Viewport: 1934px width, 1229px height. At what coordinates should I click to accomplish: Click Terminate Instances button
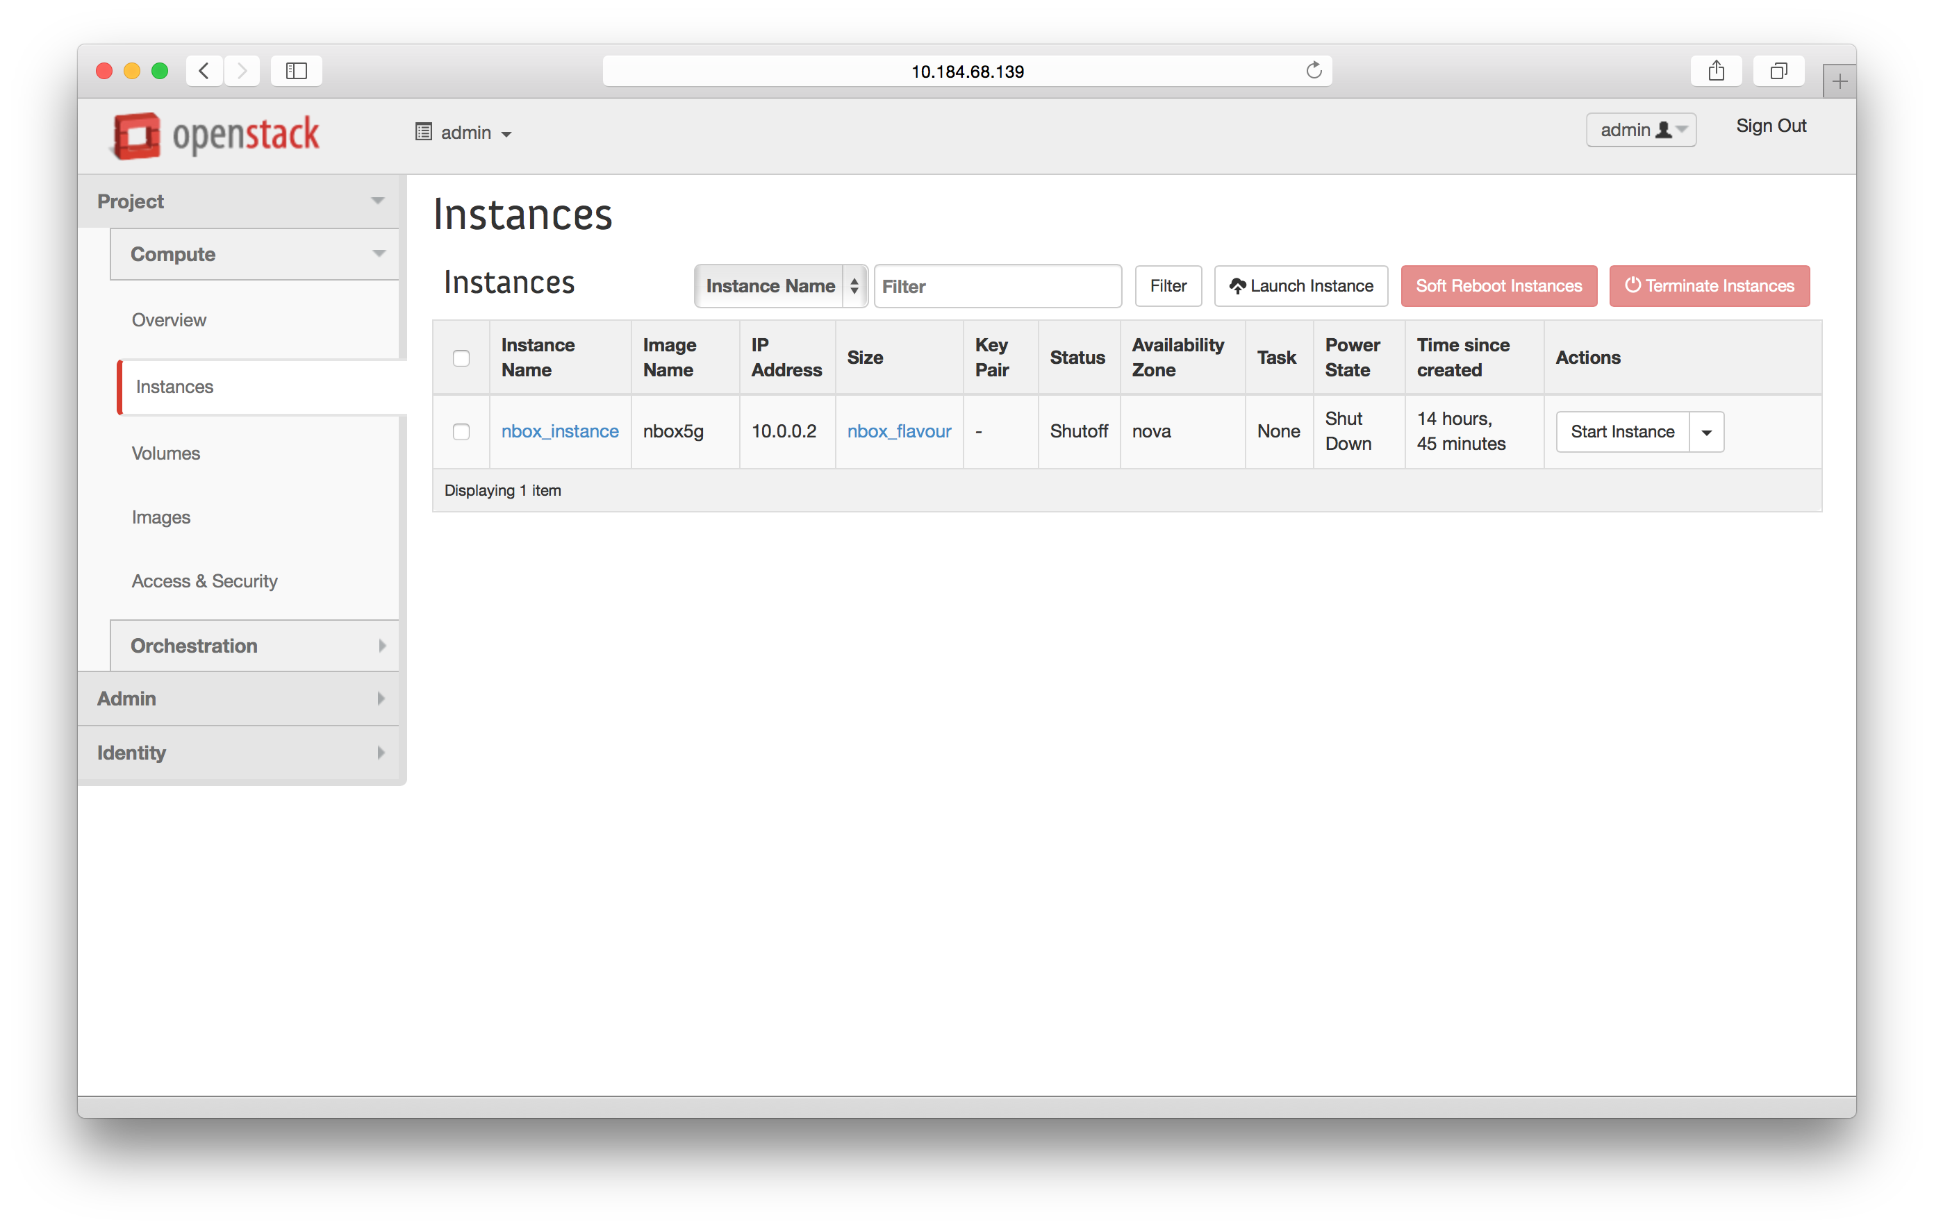[1709, 286]
